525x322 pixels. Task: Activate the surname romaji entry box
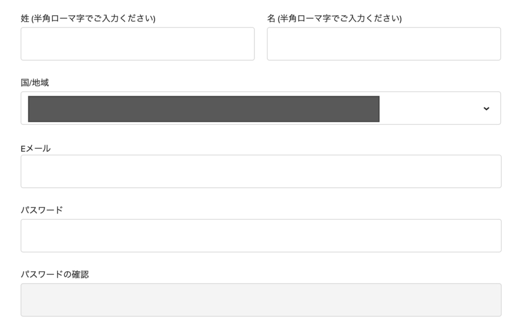(137, 44)
